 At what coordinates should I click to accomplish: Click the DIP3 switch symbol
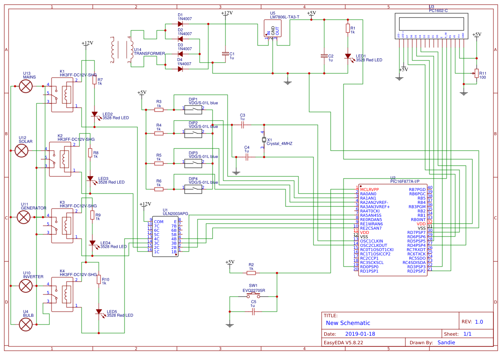[x=193, y=164]
